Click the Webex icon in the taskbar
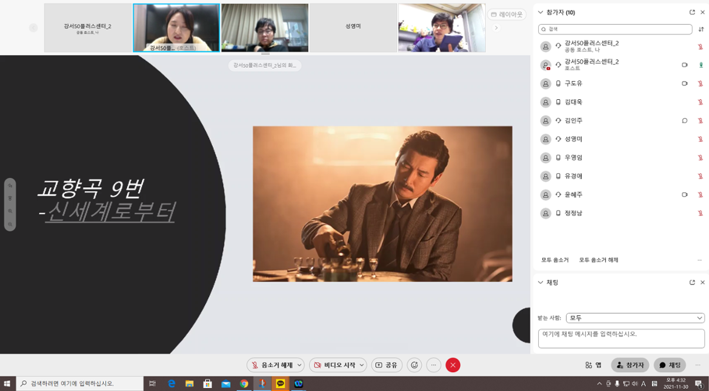This screenshot has width=709, height=391. point(298,383)
